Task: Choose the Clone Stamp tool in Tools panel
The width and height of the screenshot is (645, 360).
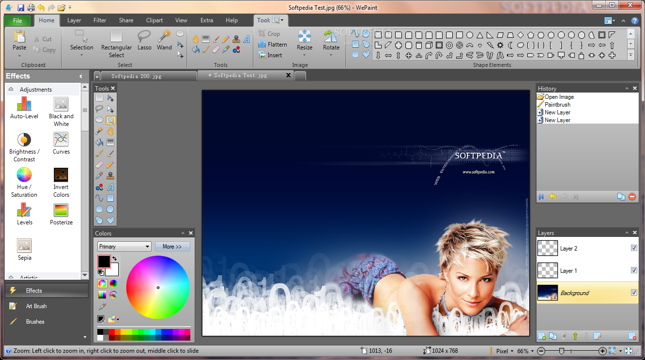Action: pos(110,176)
